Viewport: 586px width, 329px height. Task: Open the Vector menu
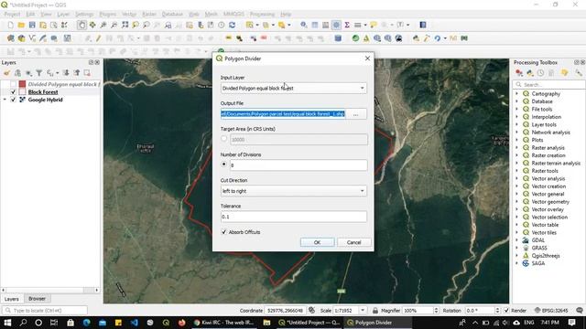click(129, 15)
